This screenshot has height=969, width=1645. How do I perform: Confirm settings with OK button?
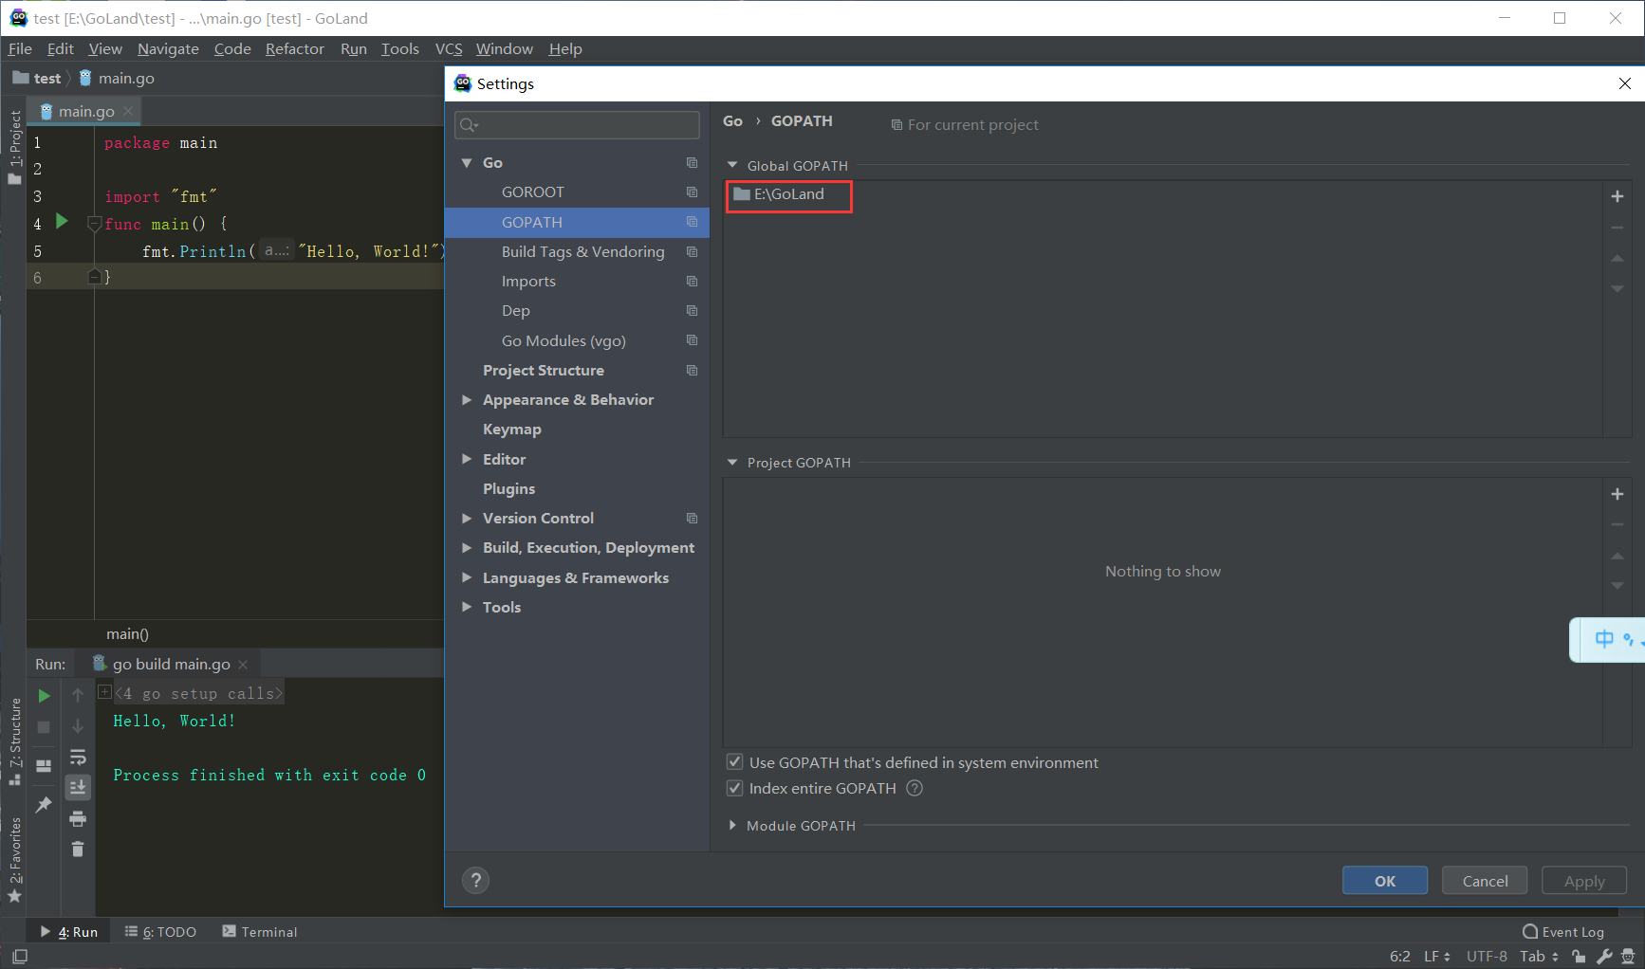[1385, 881]
